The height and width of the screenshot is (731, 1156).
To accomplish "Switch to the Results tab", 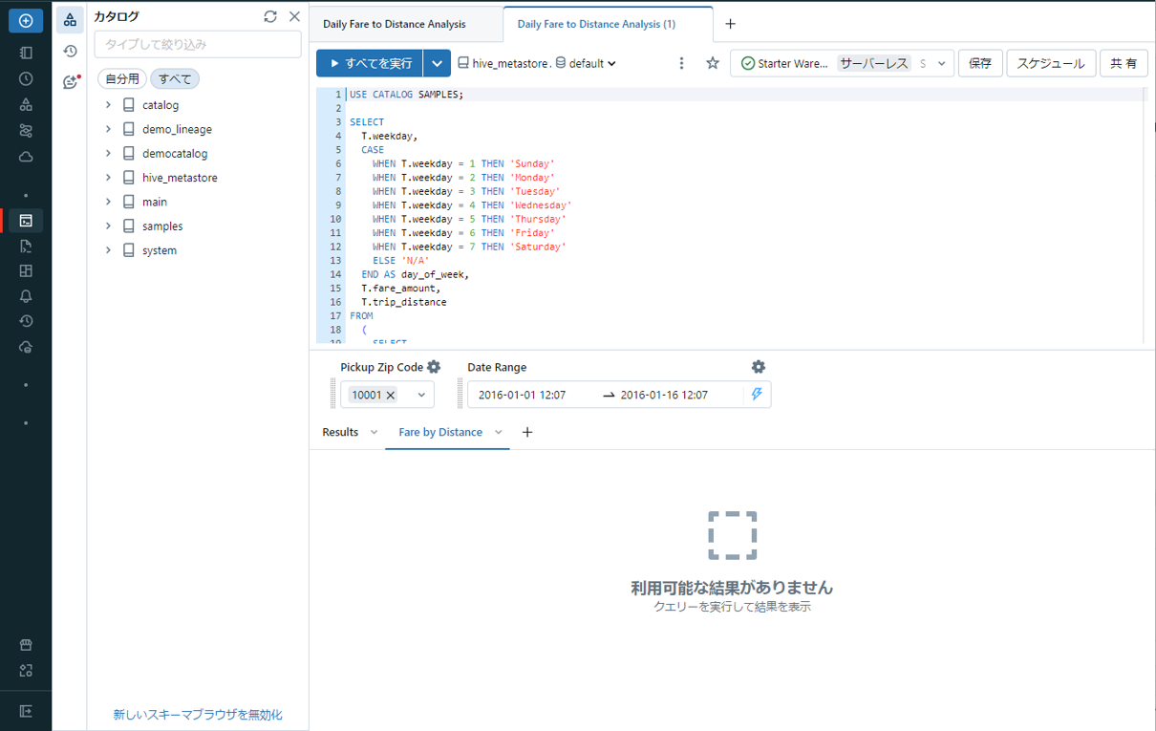I will coord(340,432).
